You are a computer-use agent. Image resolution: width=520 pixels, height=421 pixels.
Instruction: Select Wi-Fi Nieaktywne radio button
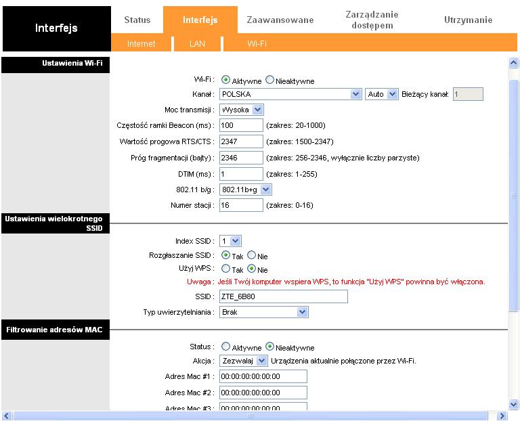coord(269,80)
